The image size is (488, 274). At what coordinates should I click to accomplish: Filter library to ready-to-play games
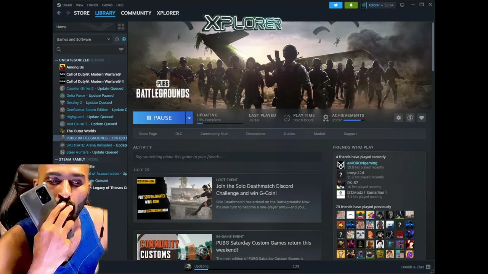[x=124, y=39]
